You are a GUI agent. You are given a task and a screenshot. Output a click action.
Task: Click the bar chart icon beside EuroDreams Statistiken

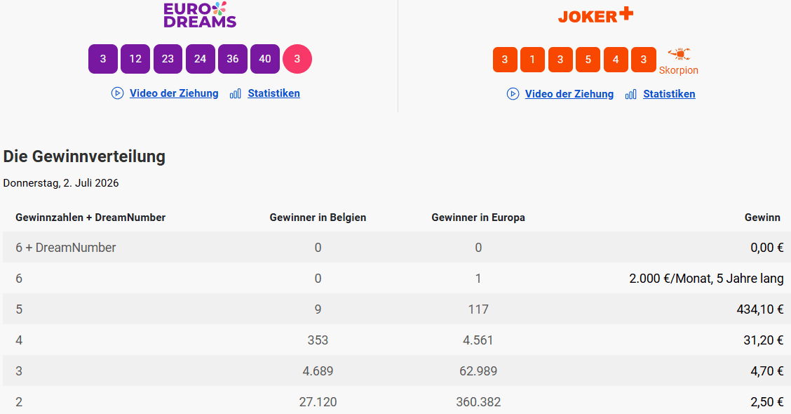[235, 93]
